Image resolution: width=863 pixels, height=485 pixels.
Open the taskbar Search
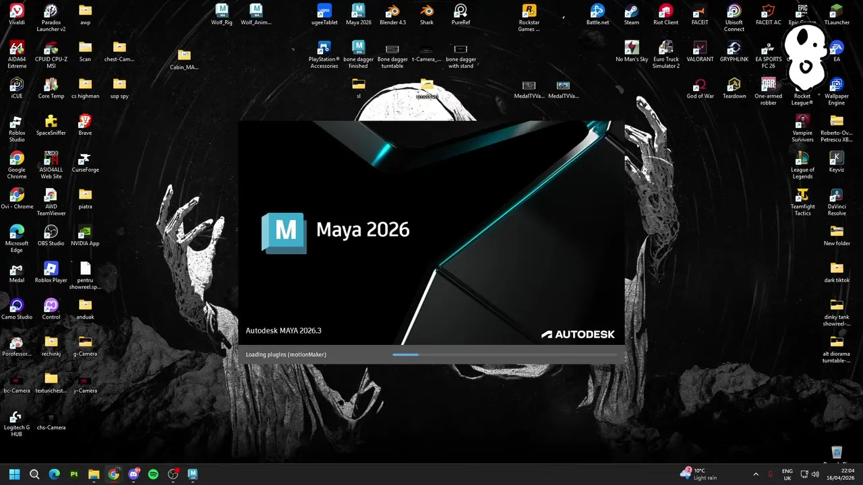[x=34, y=474]
